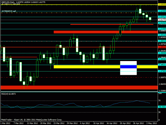
Task: Select the #270068535 sell order label
Action: pyautogui.click(x=9, y=11)
